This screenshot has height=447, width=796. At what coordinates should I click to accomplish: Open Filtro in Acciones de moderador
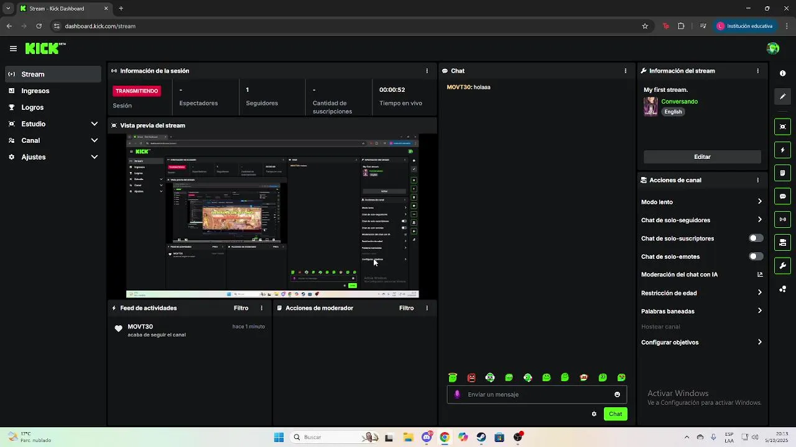tap(406, 308)
